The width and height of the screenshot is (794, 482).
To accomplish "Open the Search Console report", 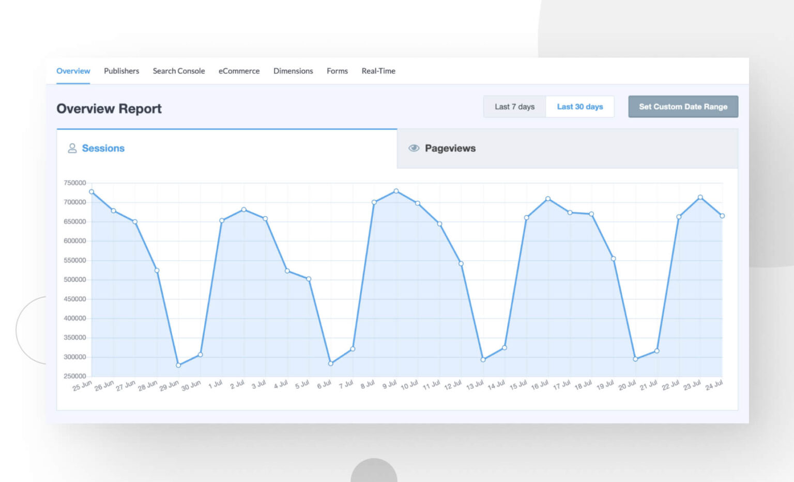I will (x=178, y=71).
